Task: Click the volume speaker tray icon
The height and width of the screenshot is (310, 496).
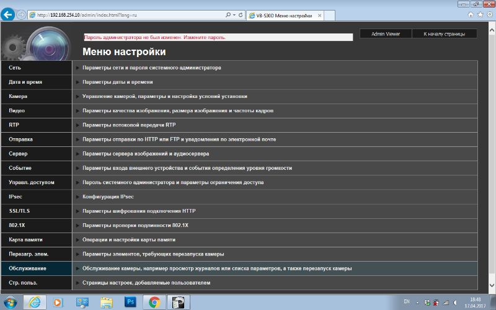Action: [455, 303]
